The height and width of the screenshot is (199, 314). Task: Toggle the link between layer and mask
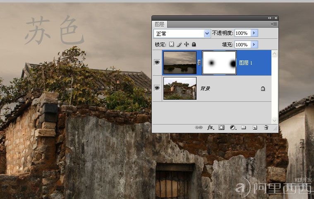point(199,62)
